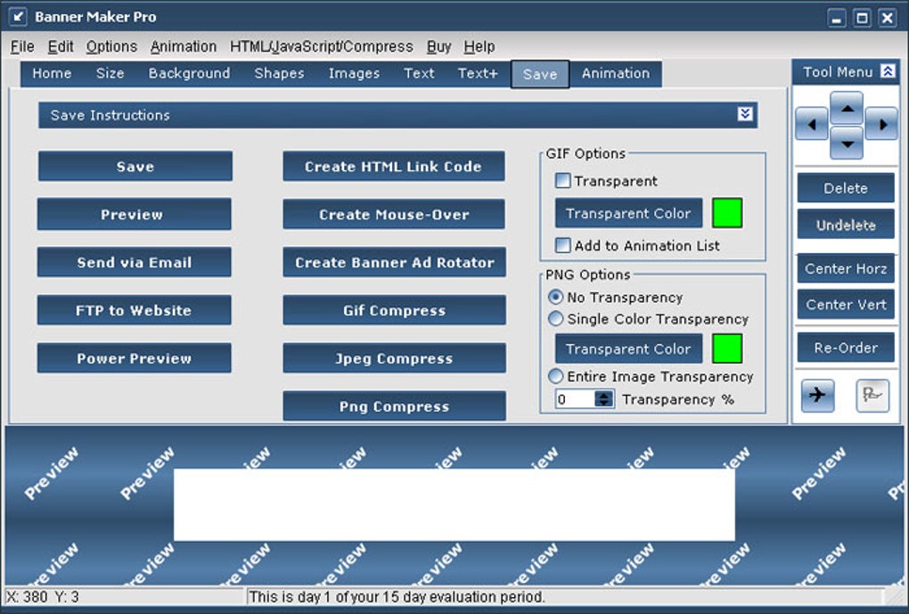Click Create Banner Ad Rotator
Viewport: 909px width, 614px height.
click(394, 262)
